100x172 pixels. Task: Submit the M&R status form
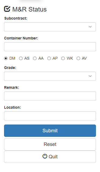pyautogui.click(x=50, y=131)
